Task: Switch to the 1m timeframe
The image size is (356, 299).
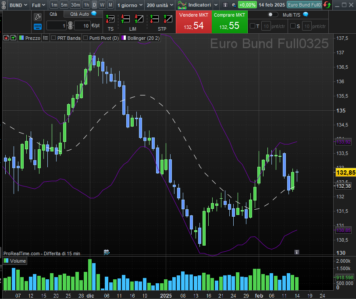Action: pyautogui.click(x=54, y=5)
